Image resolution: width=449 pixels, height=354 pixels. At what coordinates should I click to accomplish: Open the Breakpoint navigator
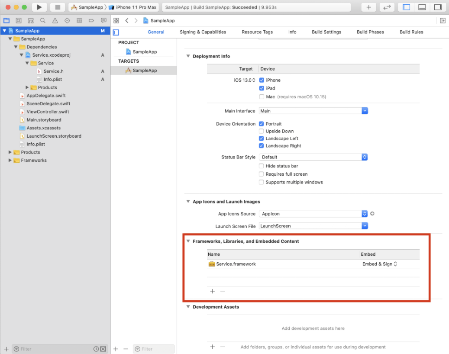click(91, 21)
